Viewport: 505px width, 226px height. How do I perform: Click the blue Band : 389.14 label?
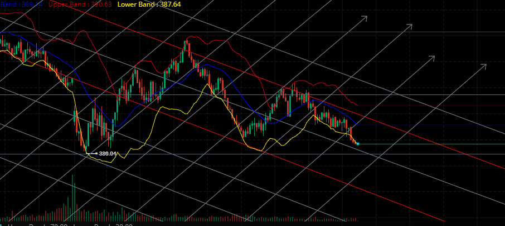pyautogui.click(x=21, y=4)
